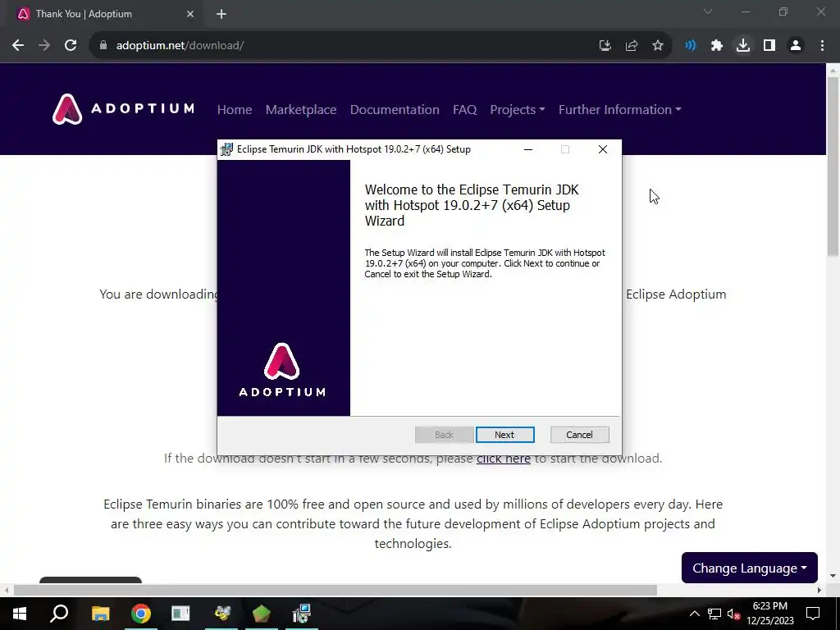
Task: Open the FAQ page link
Action: (464, 109)
